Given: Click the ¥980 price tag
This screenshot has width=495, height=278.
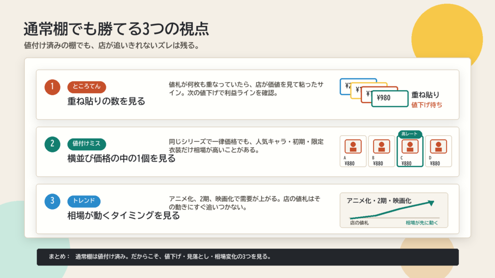Looking at the screenshot, I should tap(390, 98).
